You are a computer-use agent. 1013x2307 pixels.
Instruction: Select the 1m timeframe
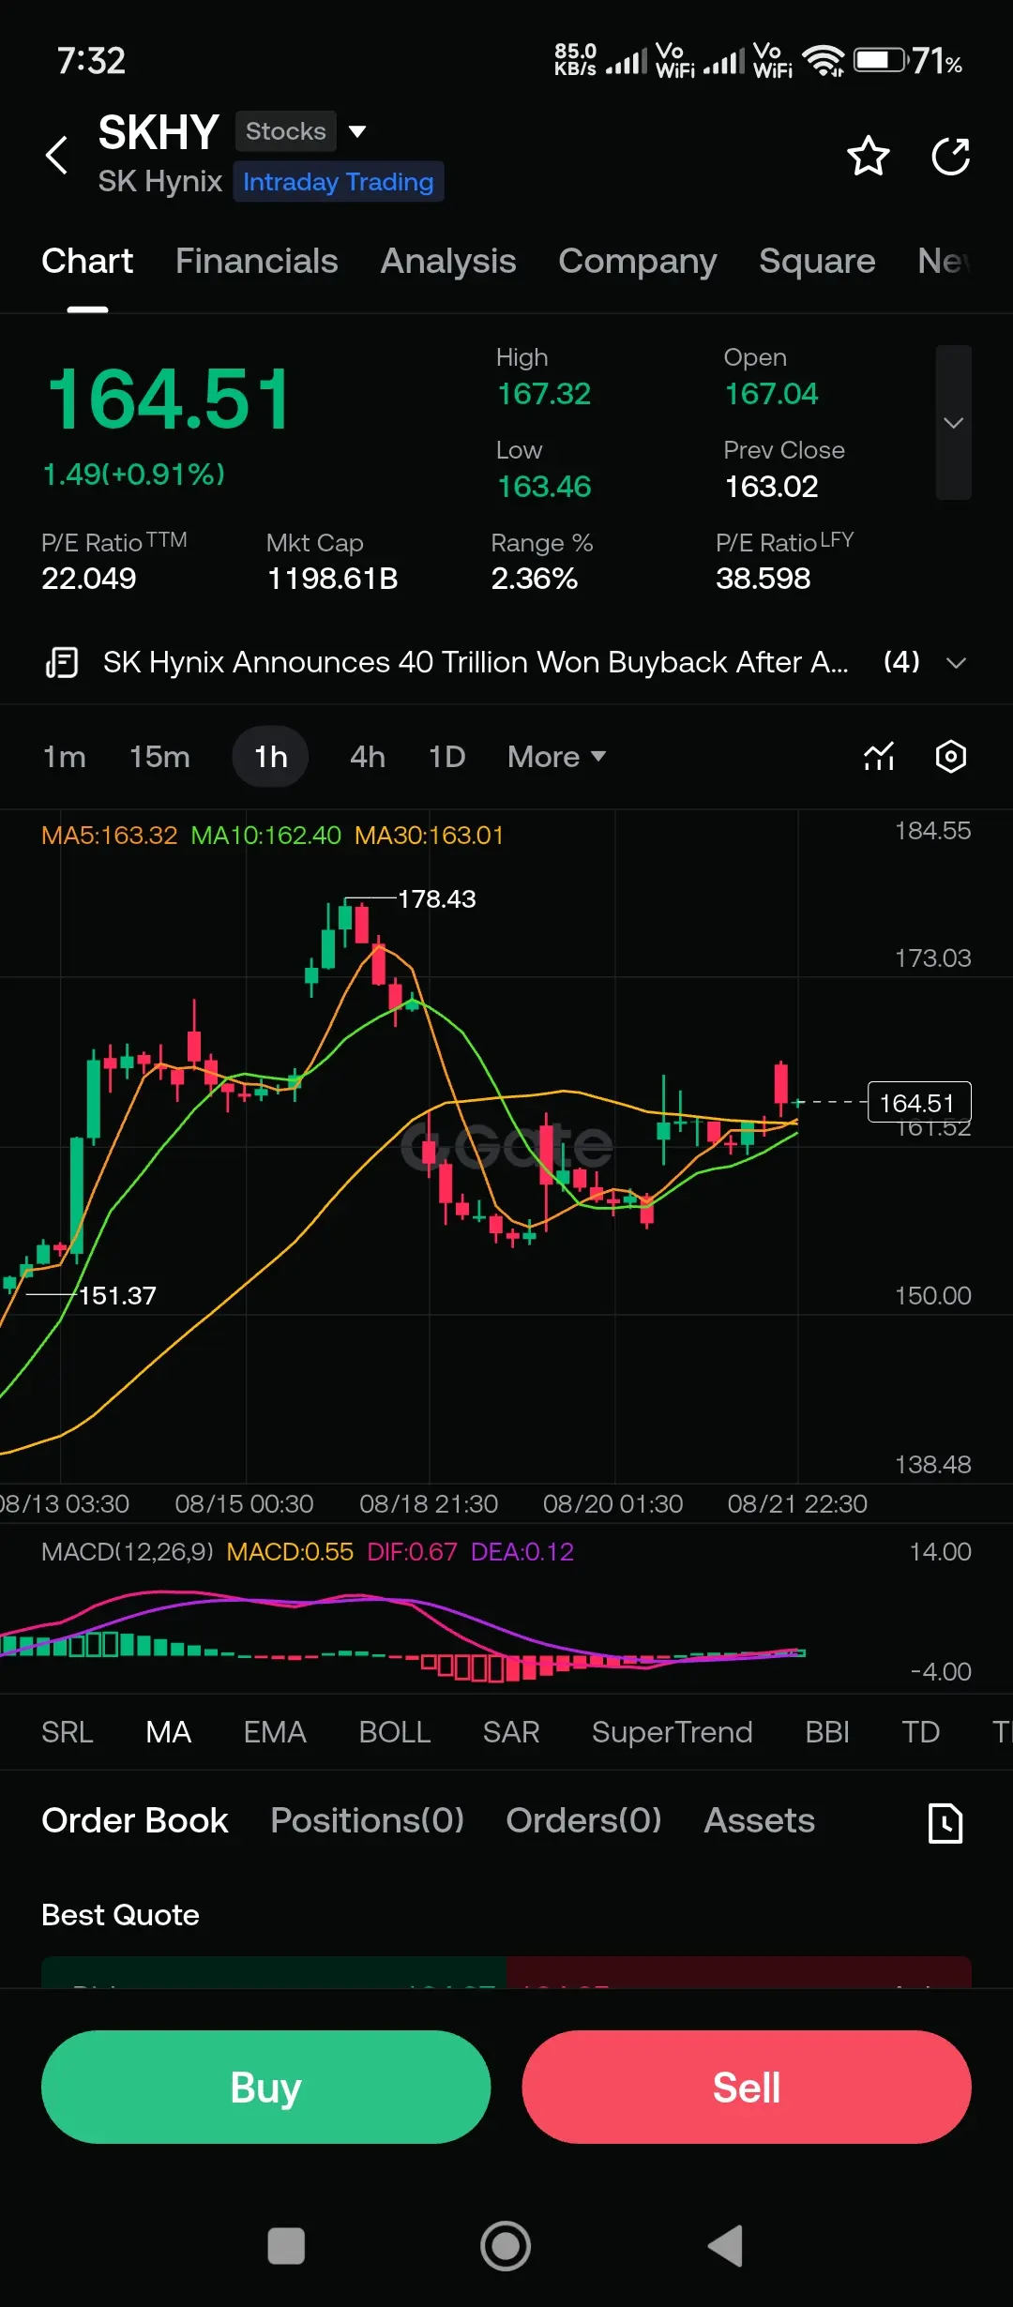click(x=64, y=757)
